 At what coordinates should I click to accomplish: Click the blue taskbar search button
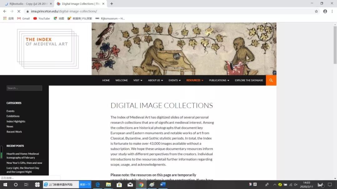pos(85,185)
